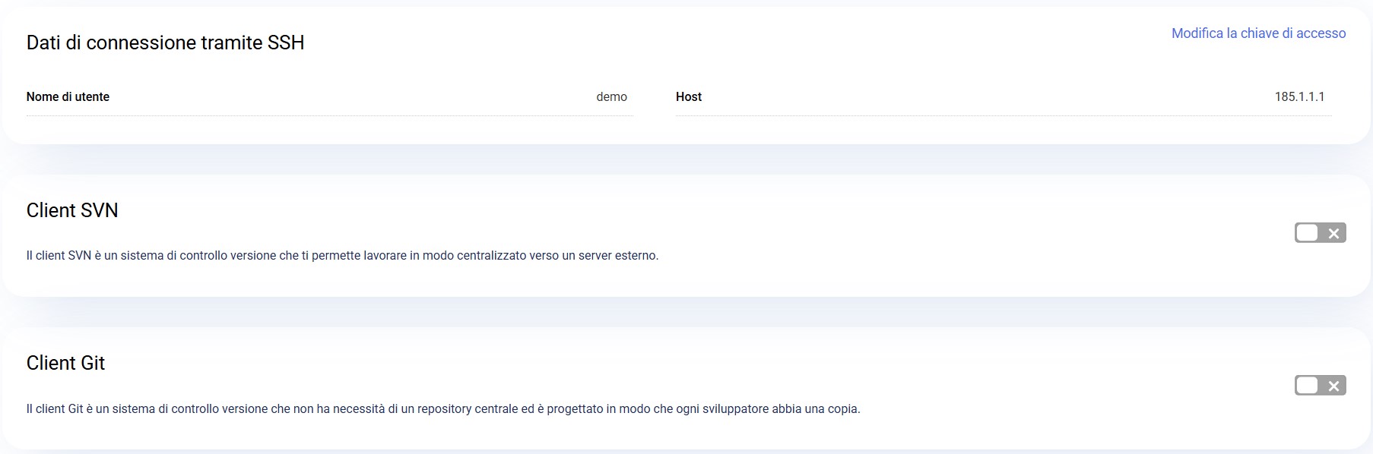
Task: Click the white knob of the Git switch
Action: (1307, 386)
